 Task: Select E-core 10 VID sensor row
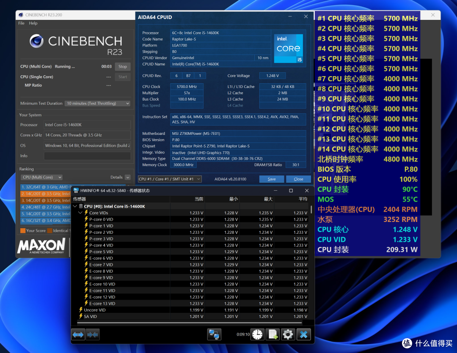pos(191,284)
